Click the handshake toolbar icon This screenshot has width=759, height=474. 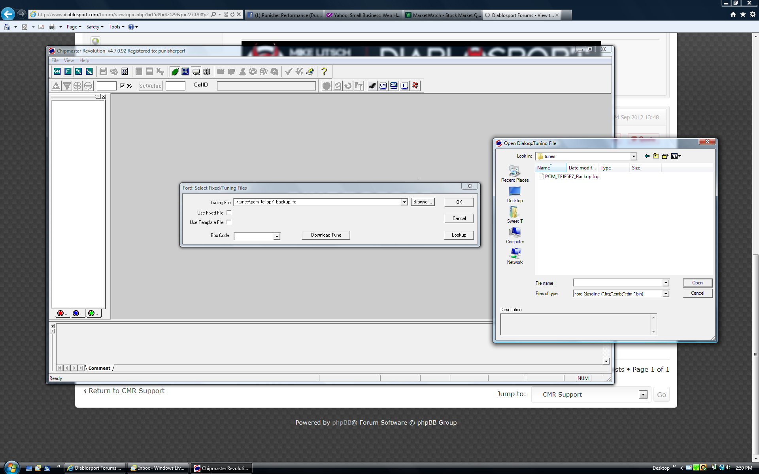click(x=114, y=71)
